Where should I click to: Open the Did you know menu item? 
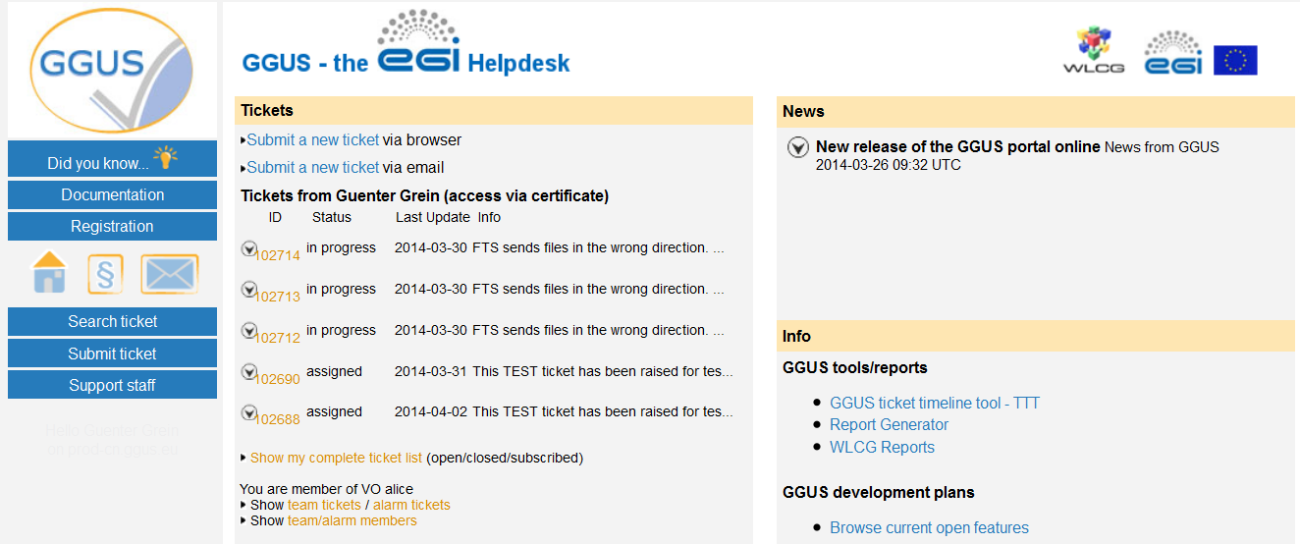[112, 159]
